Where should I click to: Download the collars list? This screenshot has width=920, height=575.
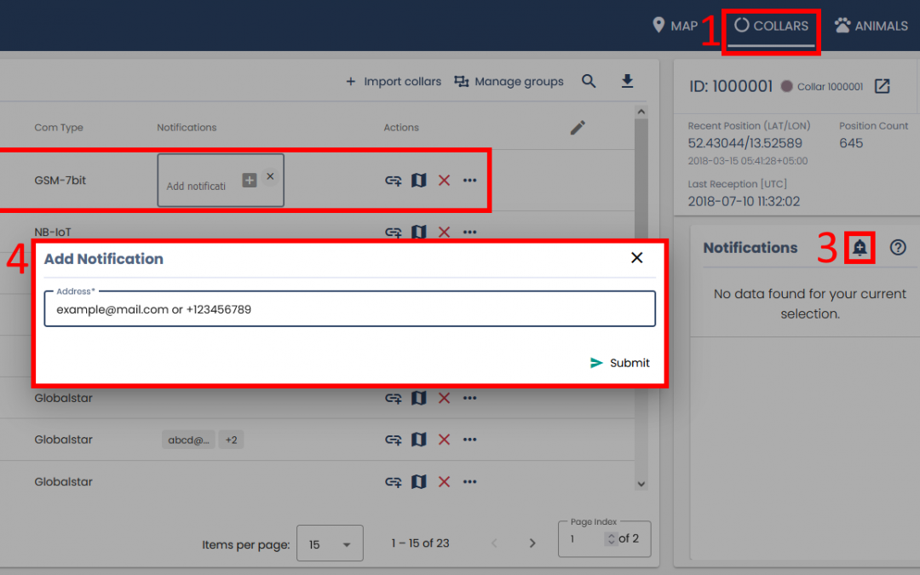pos(627,81)
